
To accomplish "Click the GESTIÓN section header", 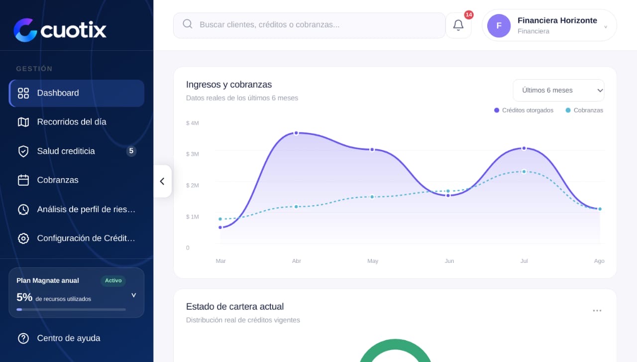I will pos(34,69).
